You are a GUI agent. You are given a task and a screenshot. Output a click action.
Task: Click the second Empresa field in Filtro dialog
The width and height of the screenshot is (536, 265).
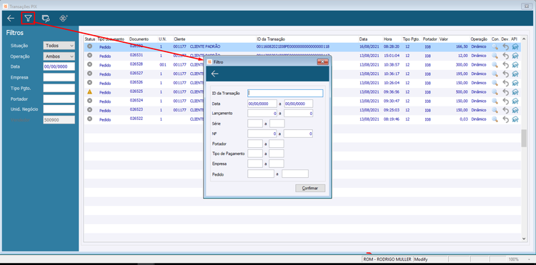click(277, 164)
